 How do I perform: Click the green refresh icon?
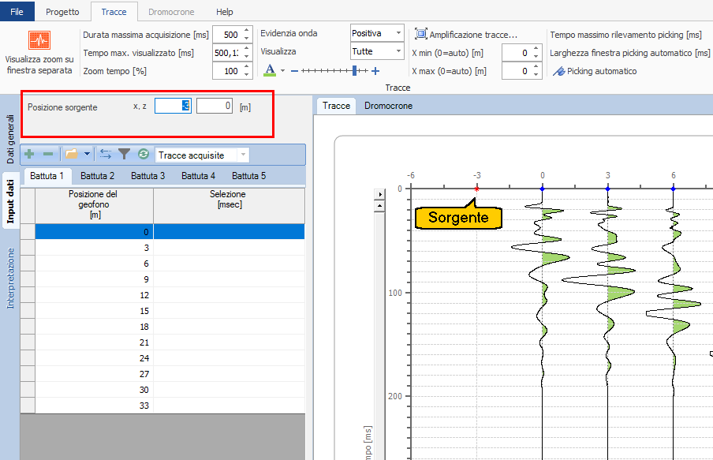pyautogui.click(x=144, y=154)
